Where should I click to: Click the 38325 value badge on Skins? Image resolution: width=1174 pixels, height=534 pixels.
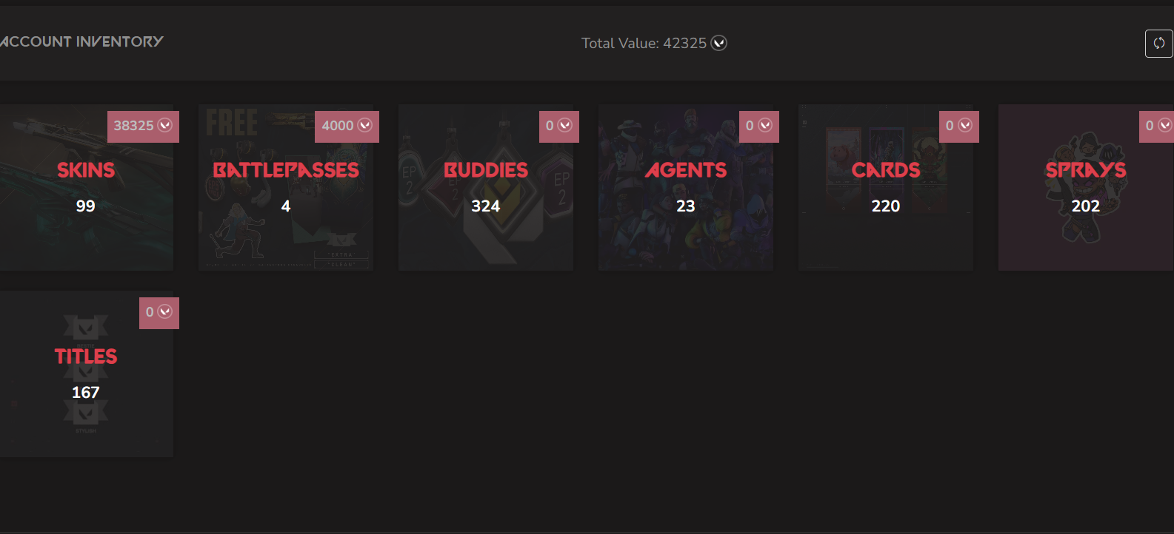pos(143,126)
